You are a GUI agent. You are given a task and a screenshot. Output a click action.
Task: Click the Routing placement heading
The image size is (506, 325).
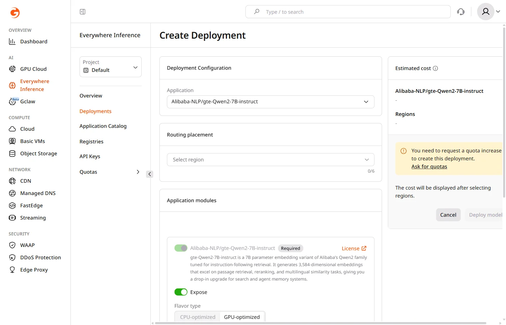(190, 135)
